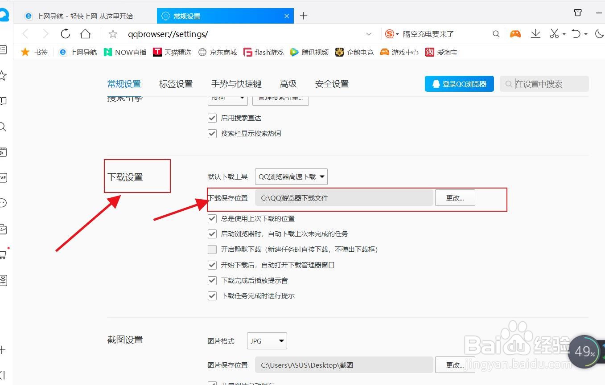Click the 登录QQ浏览器 button

pos(459,83)
